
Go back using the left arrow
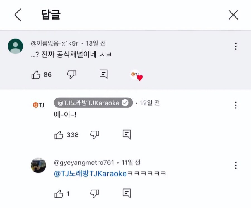[17, 15]
